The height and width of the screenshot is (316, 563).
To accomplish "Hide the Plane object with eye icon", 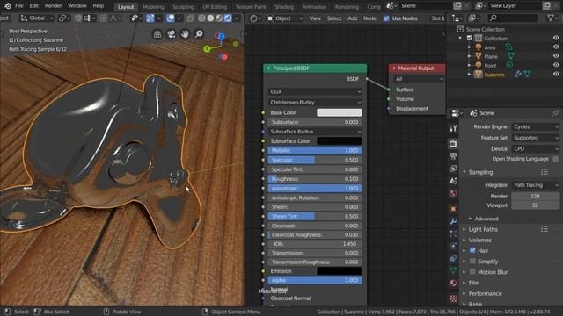I will tap(556, 56).
